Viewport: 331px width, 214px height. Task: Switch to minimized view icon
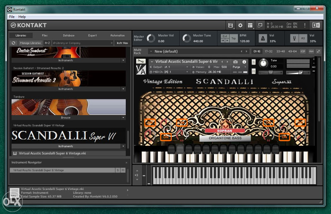coord(260,25)
